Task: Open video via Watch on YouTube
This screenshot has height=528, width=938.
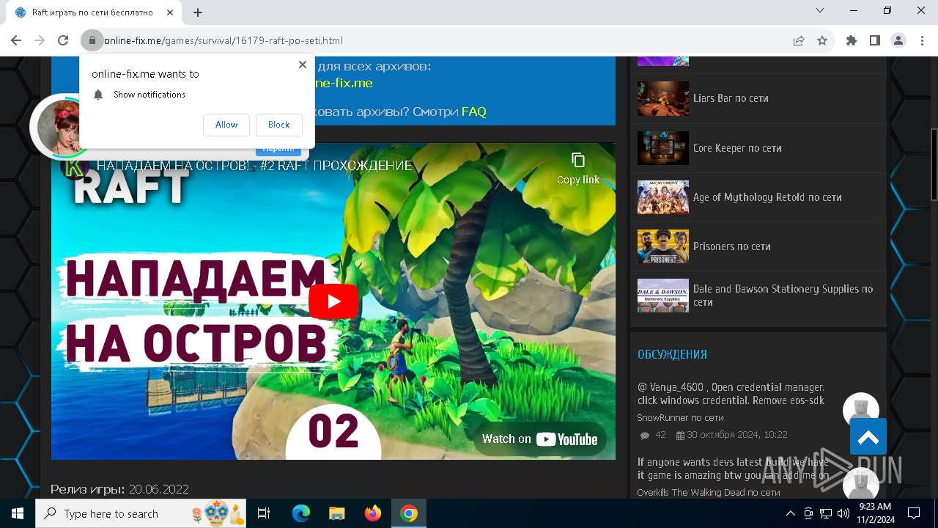Action: [x=540, y=439]
